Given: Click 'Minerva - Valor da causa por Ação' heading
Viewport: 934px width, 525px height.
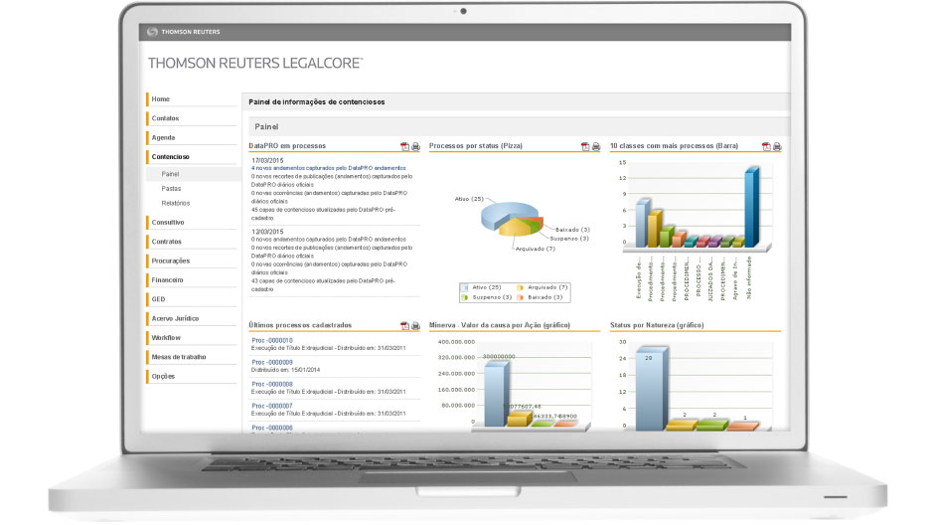Looking at the screenshot, I should click(499, 325).
